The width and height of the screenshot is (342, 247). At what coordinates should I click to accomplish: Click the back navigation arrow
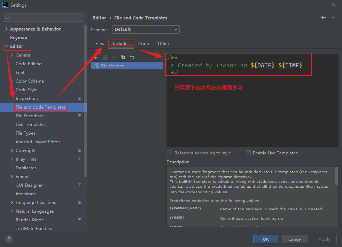point(324,18)
